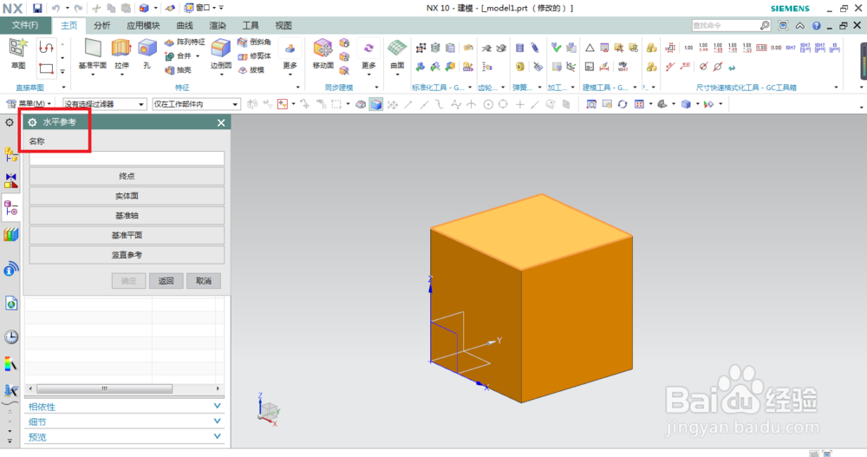Image resolution: width=867 pixels, height=457 pixels.
Task: Toggle the highlighted solid body selection icon
Action: 376,104
